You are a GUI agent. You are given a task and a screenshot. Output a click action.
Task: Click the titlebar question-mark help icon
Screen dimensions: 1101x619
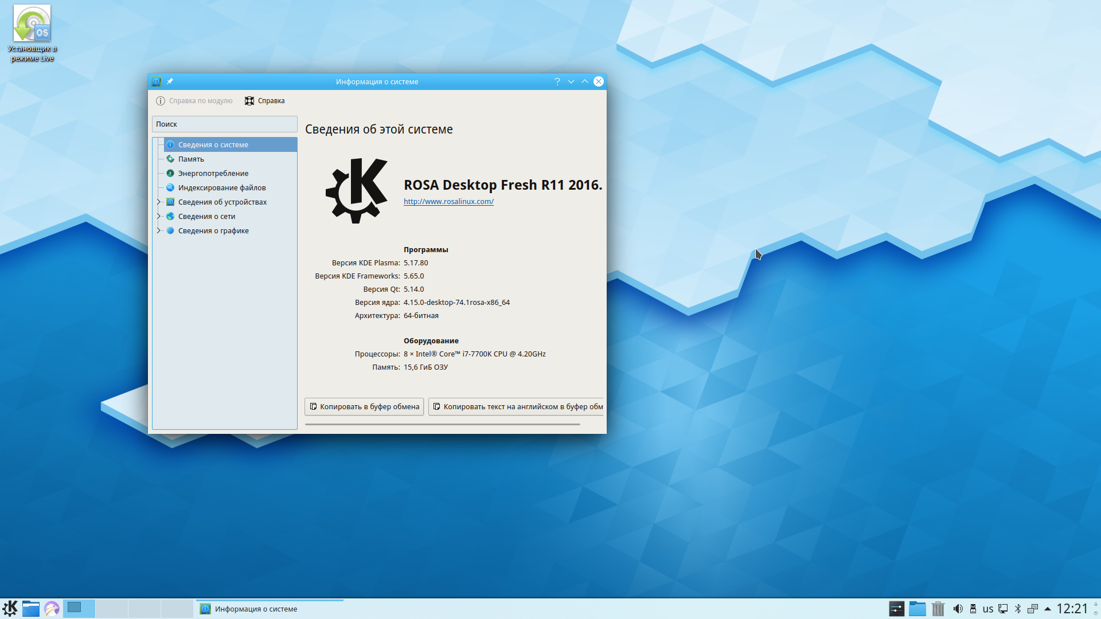click(x=557, y=81)
